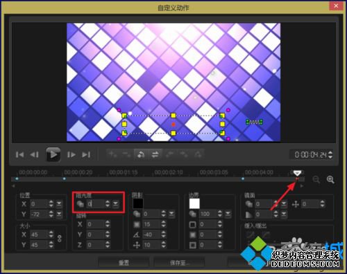
Task: Select the keyframe marker near 00:00:00:20
Action: tap(65, 179)
